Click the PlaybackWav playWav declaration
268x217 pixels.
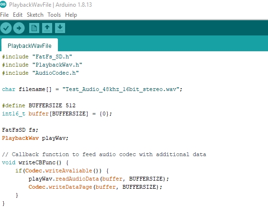coord(35,138)
